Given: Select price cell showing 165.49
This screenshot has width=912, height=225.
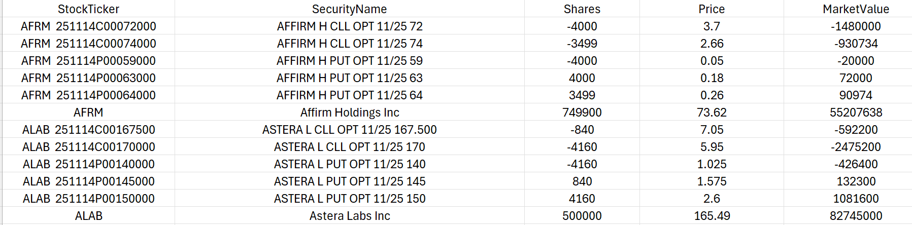Looking at the screenshot, I should pyautogui.click(x=712, y=216).
